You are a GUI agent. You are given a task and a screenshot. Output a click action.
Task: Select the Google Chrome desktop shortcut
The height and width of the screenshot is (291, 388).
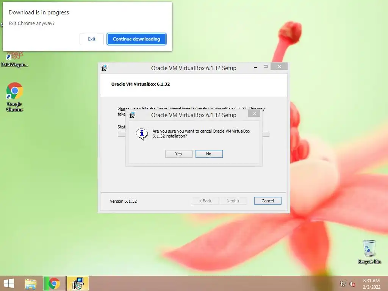(14, 97)
